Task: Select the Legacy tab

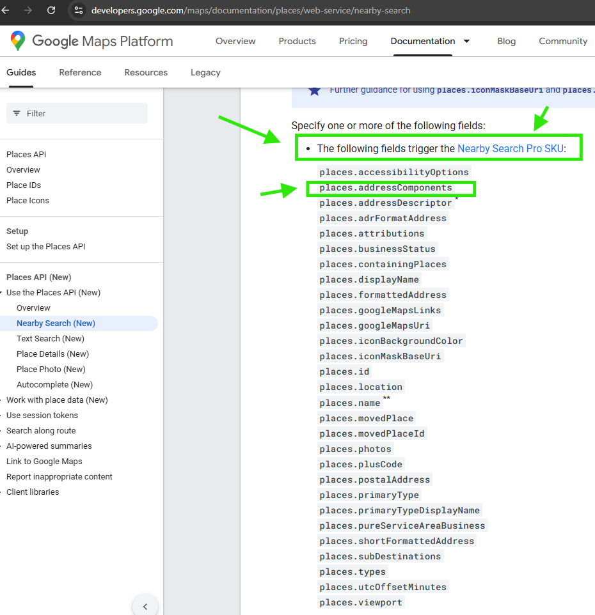Action: [x=205, y=72]
